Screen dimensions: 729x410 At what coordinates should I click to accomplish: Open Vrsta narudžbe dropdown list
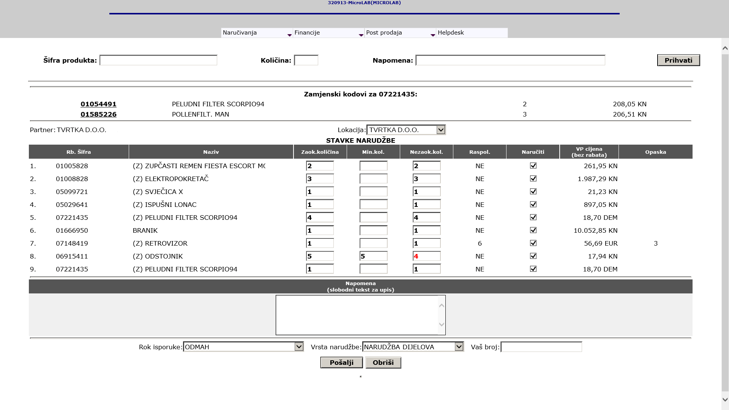coord(459,347)
